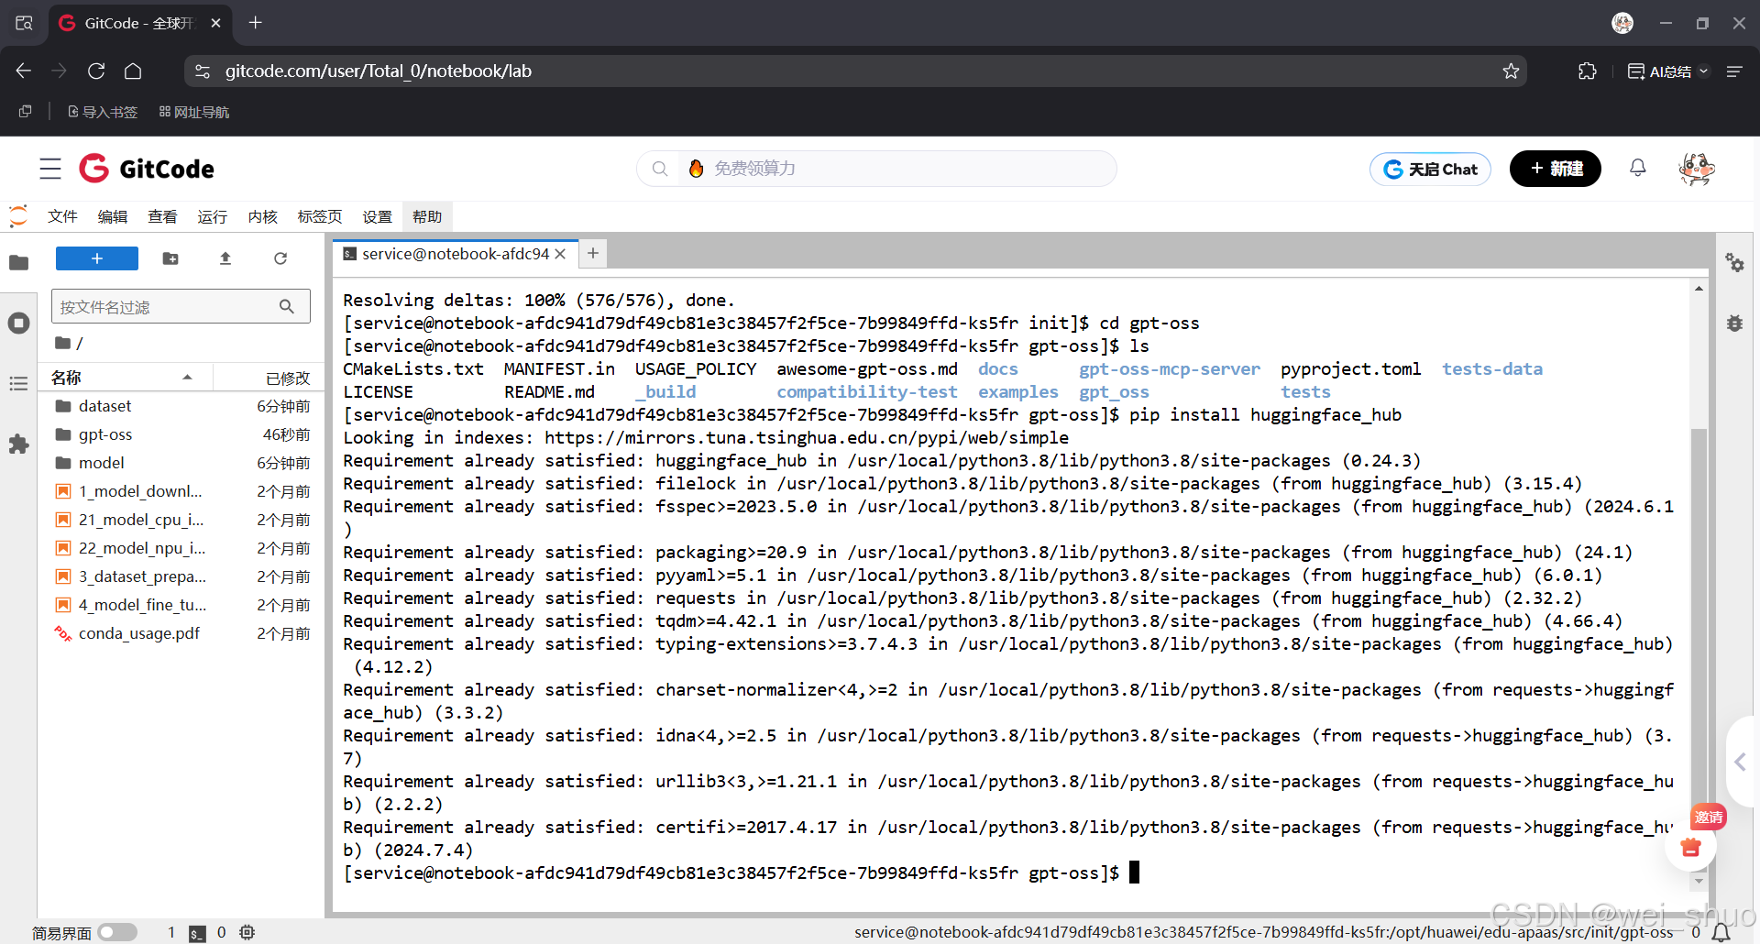Open the table of contents panel

point(18,384)
